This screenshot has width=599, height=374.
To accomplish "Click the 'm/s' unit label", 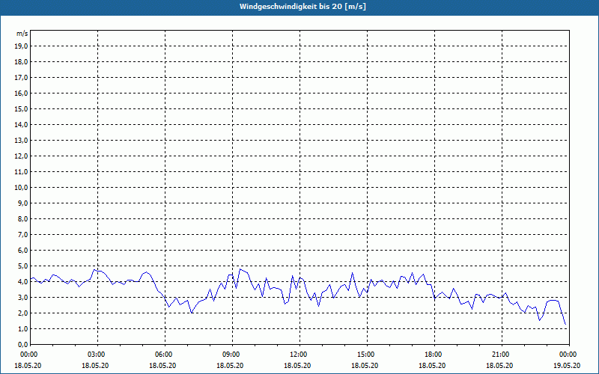I will coord(22,34).
